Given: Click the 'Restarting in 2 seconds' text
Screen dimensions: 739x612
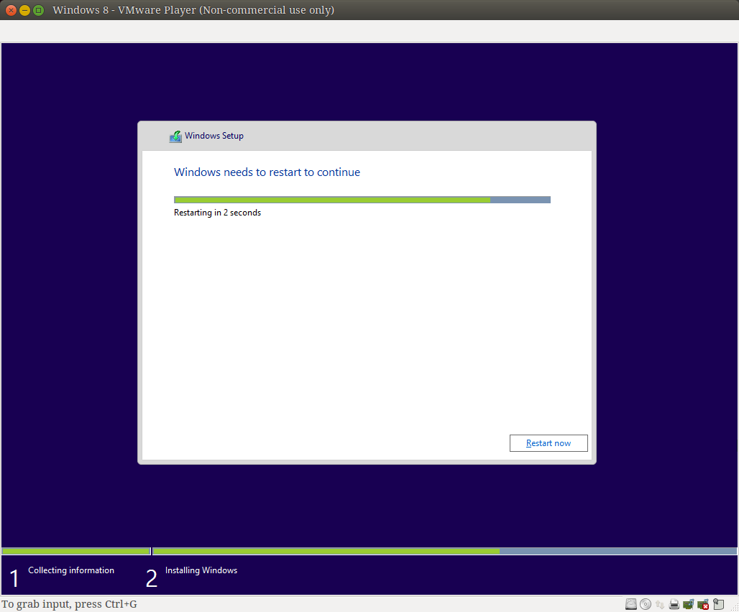Looking at the screenshot, I should (x=217, y=213).
